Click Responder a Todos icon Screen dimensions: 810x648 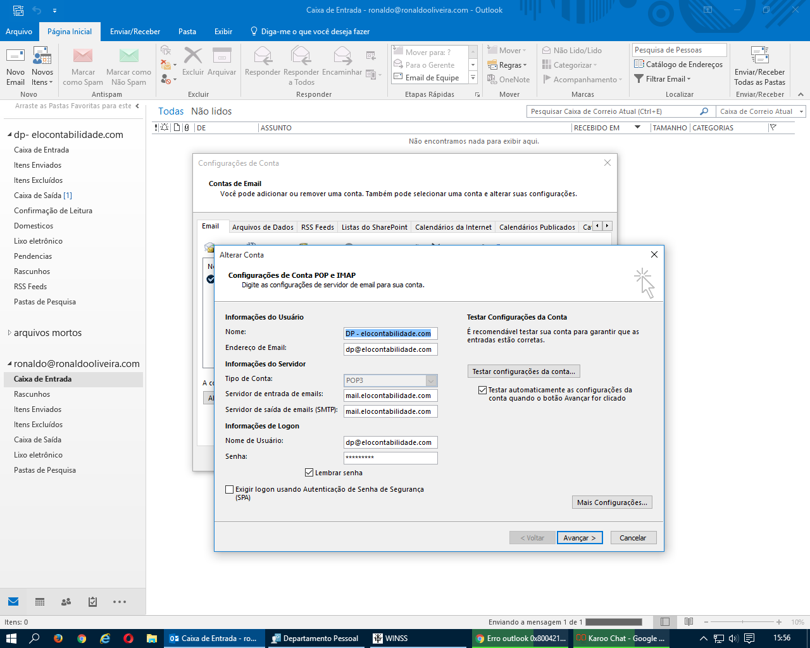(301, 56)
